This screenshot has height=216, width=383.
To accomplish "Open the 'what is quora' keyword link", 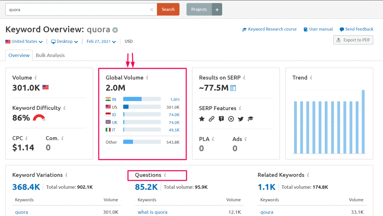I will (x=152, y=212).
